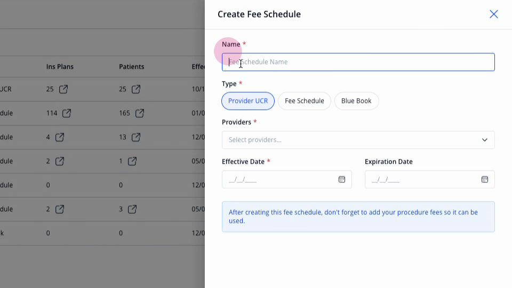
Task: Click the Effective Date input field
Action: [x=287, y=179]
